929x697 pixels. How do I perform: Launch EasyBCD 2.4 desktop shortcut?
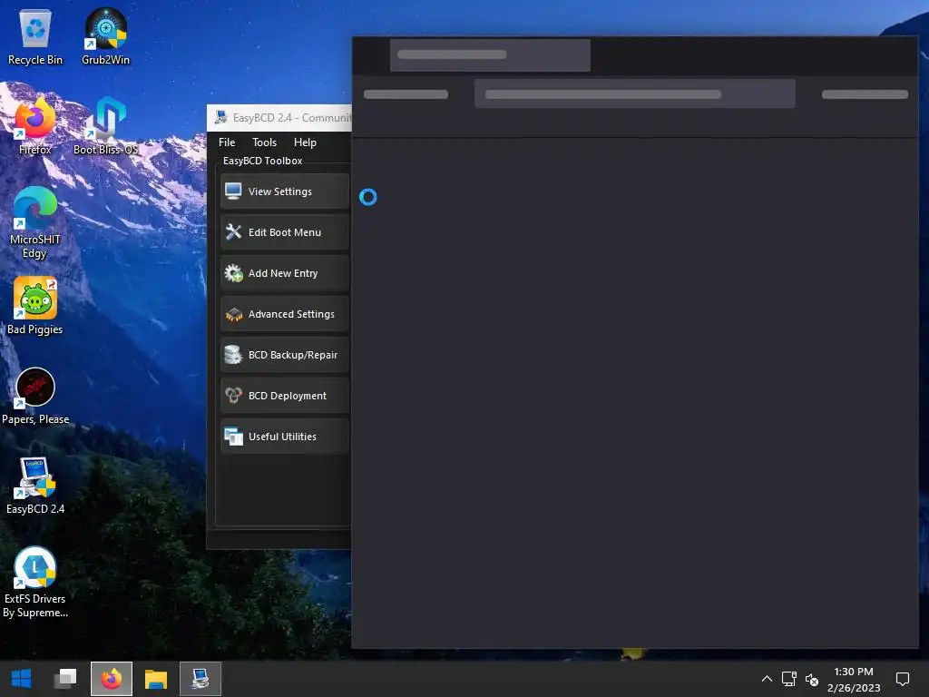[x=35, y=486]
